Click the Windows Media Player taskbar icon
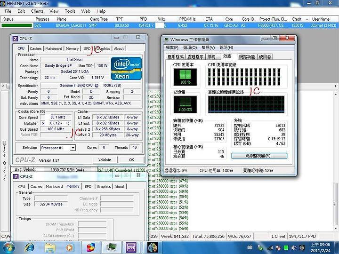The height and width of the screenshot is (254, 339). coord(69,247)
